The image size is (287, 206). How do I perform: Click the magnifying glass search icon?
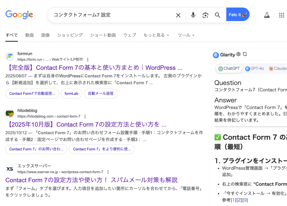[217, 15]
